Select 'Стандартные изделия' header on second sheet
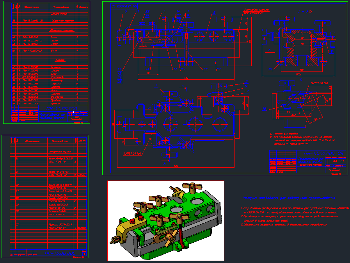 point(59,152)
